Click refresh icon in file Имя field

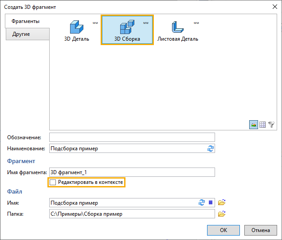coord(202,203)
